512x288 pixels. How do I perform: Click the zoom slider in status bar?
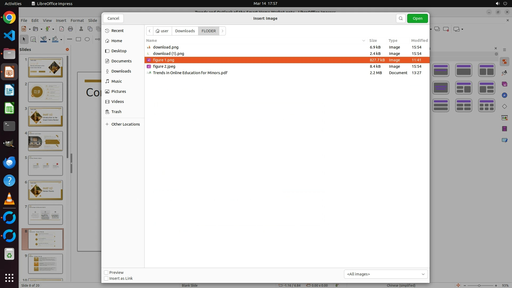pos(479,286)
